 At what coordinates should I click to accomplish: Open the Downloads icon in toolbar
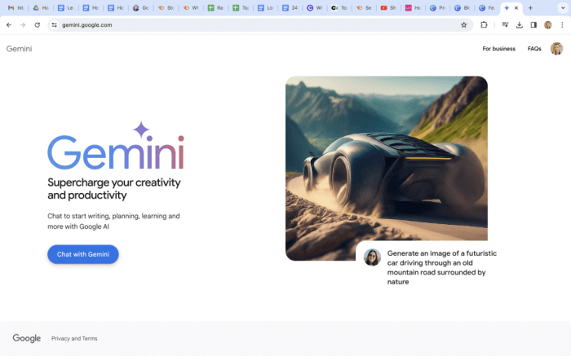(x=520, y=25)
